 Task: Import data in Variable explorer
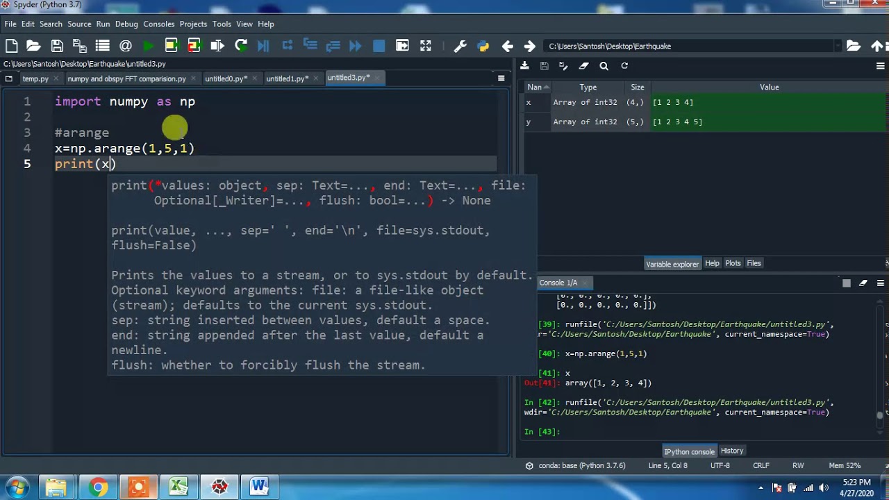(x=524, y=66)
